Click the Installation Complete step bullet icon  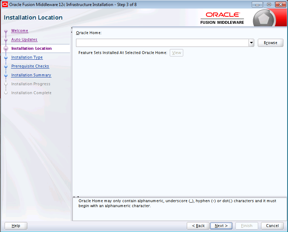pos(6,93)
